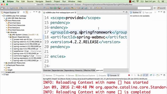
Task: Toggle Scroll Lock in Console toolbar
Action: click(x=141, y=75)
